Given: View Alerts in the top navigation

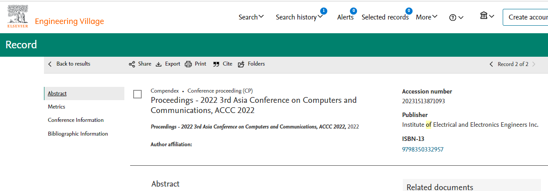Looking at the screenshot, I should coord(345,17).
